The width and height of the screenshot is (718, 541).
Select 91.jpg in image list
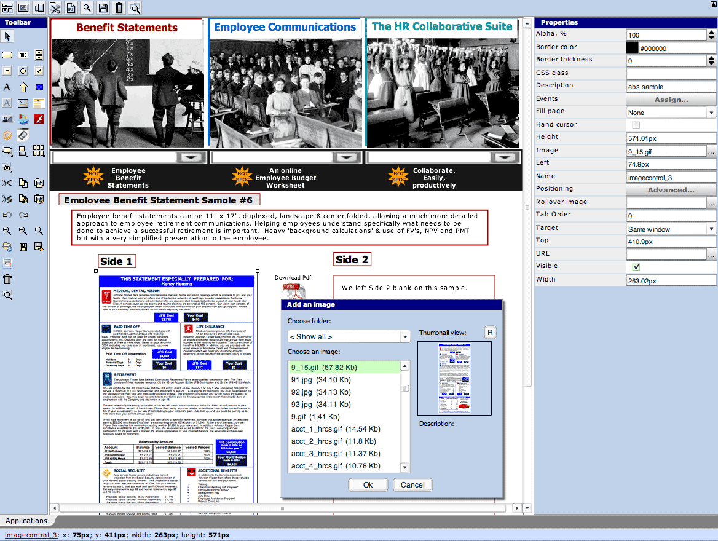coord(321,380)
